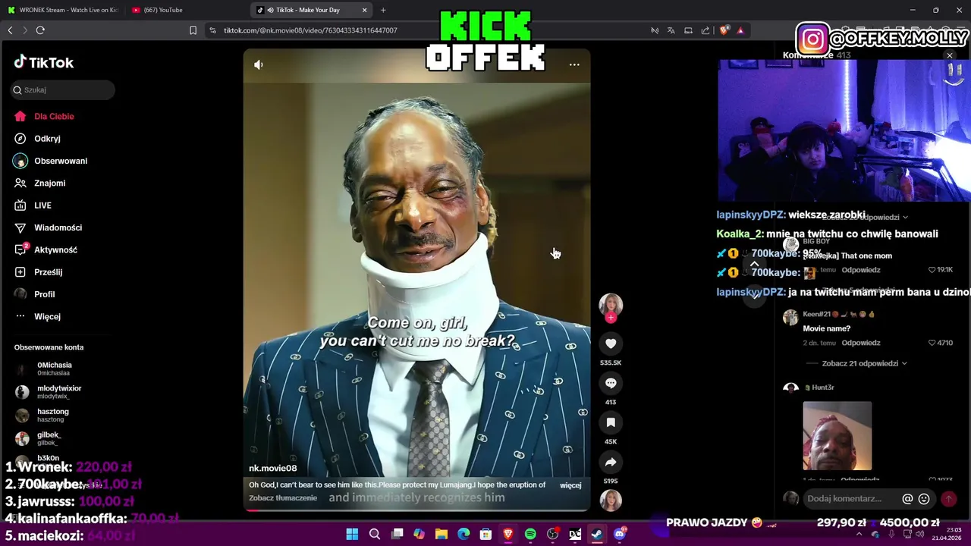This screenshot has width=971, height=546.
Task: Reload the TikTok page
Action: (x=40, y=30)
